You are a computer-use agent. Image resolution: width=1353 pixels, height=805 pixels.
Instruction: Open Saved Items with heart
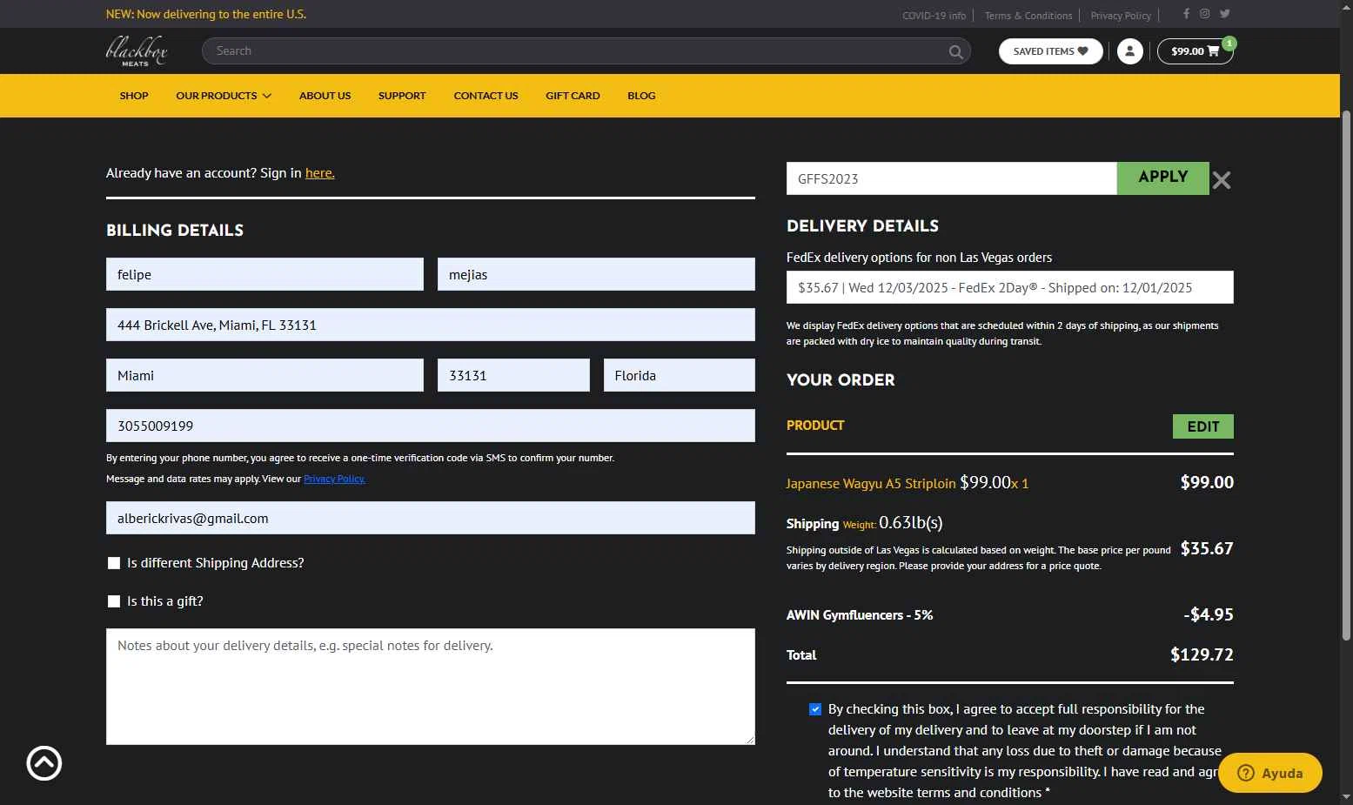1051,51
